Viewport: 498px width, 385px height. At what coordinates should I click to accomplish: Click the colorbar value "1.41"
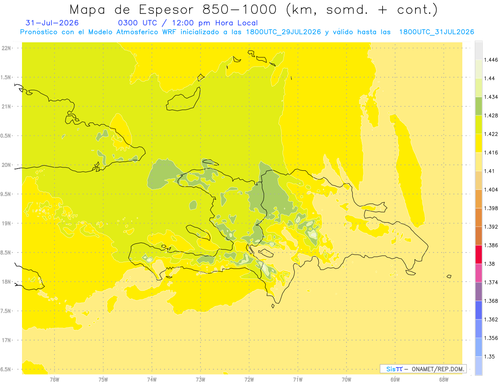(490, 171)
